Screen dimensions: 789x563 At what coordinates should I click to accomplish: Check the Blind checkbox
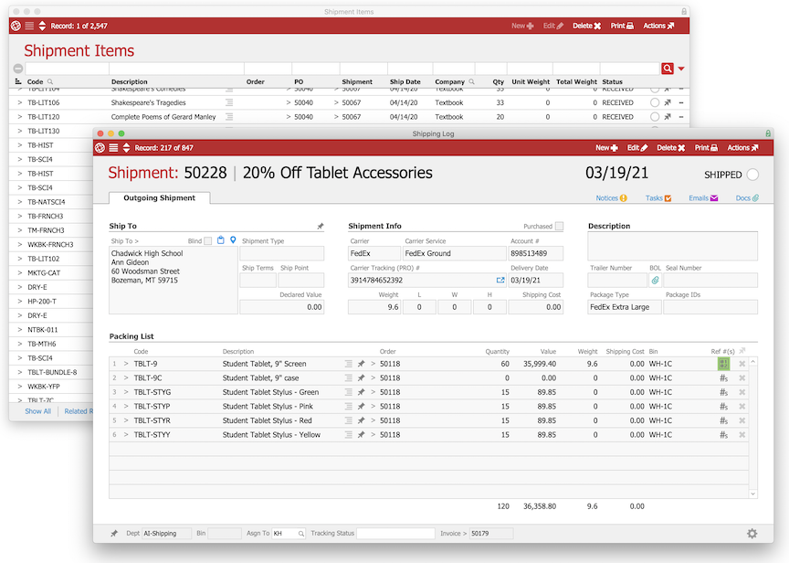tap(208, 241)
